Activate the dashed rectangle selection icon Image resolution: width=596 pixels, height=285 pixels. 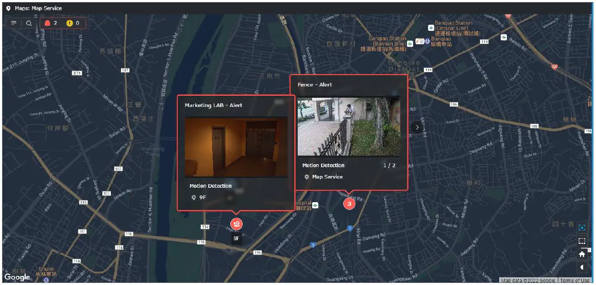click(x=582, y=241)
